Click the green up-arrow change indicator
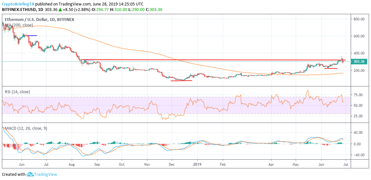The height and width of the screenshot is (180, 371). (60, 10)
